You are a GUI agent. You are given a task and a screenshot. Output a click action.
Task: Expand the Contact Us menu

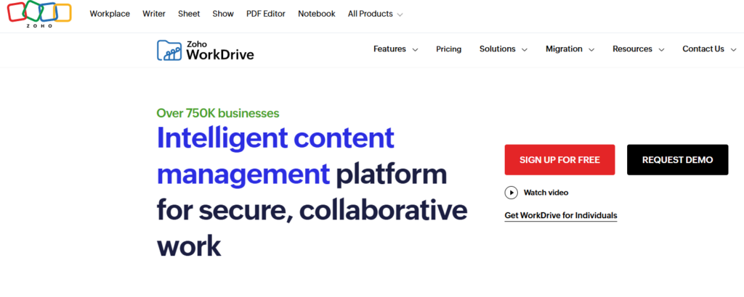[x=709, y=49]
